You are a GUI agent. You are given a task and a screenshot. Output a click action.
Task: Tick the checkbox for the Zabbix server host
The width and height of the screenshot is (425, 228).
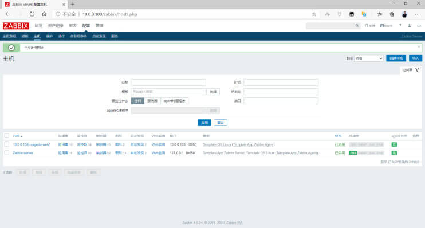pos(7,153)
